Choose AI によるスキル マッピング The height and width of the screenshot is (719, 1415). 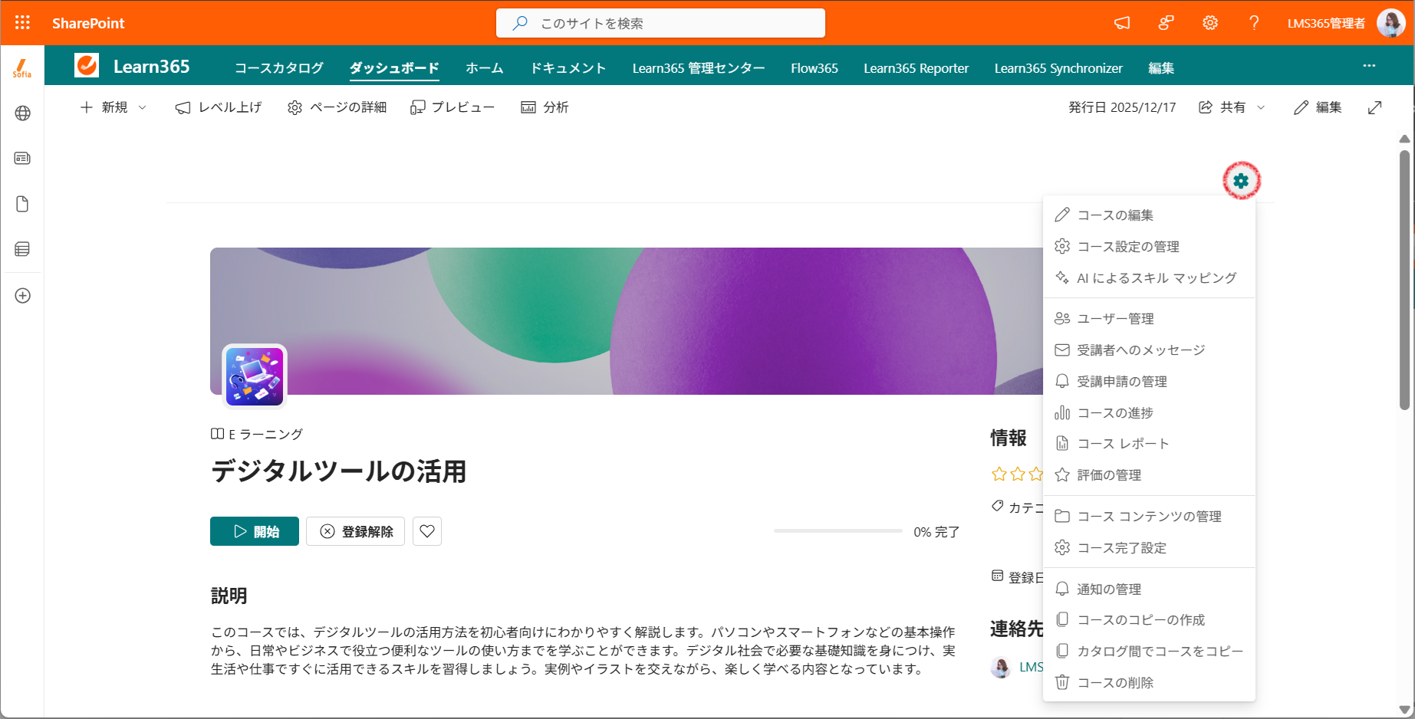1149,278
